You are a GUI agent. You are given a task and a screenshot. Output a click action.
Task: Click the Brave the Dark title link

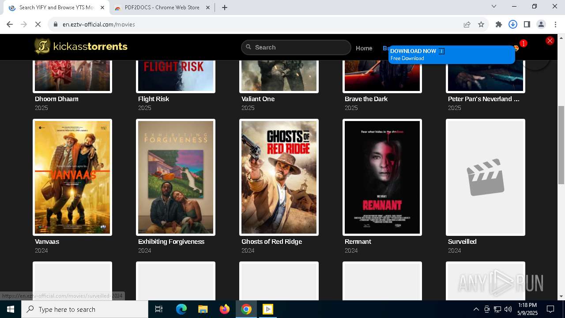click(x=366, y=99)
